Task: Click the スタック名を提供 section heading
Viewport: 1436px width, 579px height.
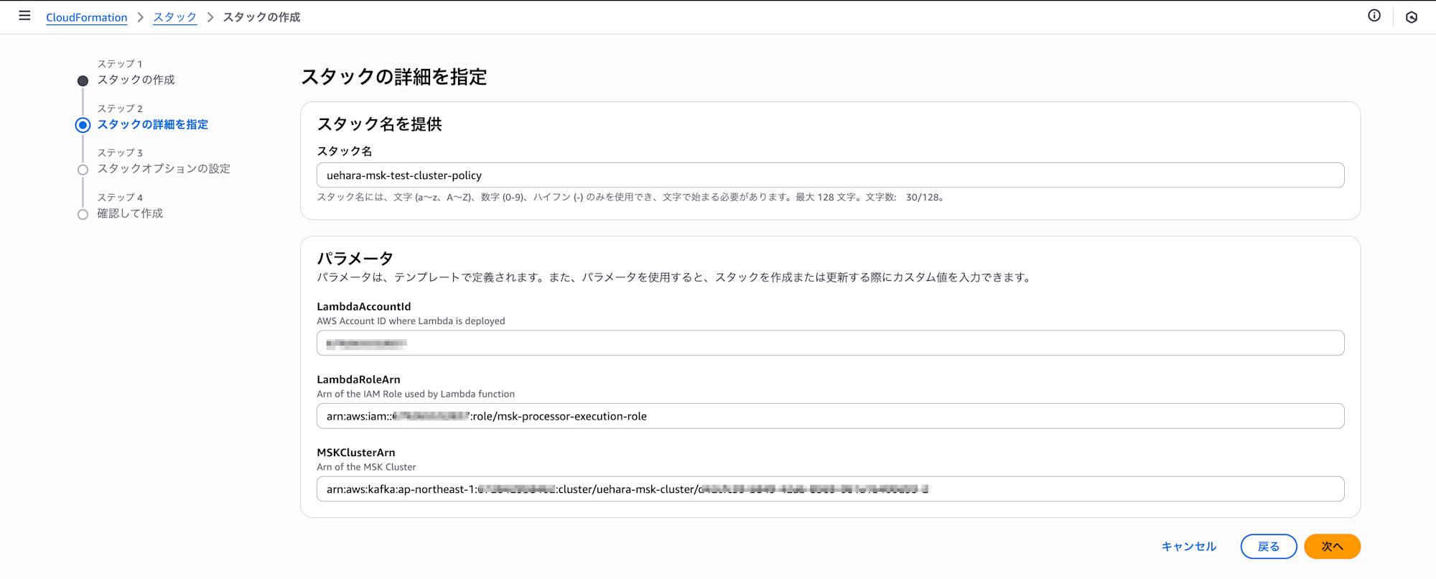Action: (x=379, y=124)
